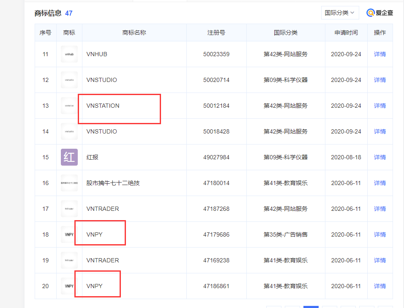
Task: Click 第35类-广告销售 category cell
Action: point(286,234)
